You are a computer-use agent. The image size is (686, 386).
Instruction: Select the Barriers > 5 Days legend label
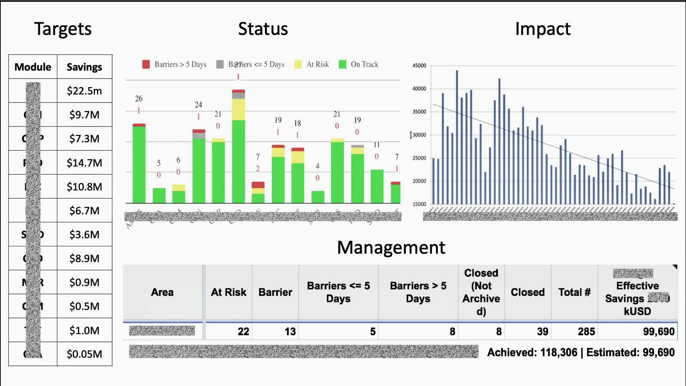pos(181,64)
